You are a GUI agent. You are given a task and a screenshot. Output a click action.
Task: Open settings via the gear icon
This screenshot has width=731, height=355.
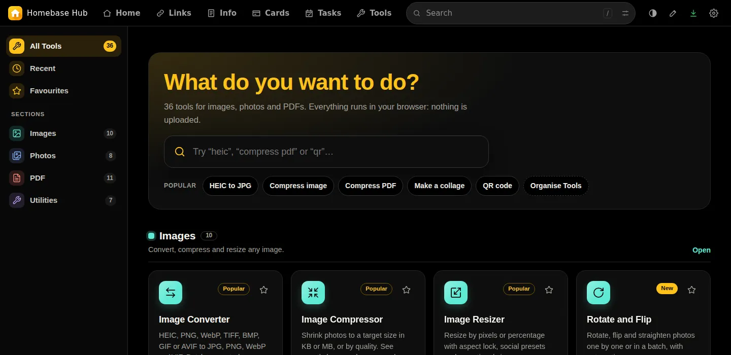(714, 13)
